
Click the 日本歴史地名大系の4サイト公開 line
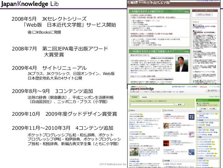pyautogui.click(x=55, y=78)
